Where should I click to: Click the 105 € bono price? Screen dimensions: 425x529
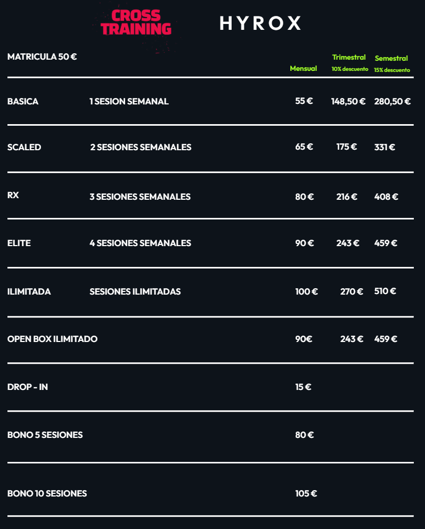tap(306, 493)
